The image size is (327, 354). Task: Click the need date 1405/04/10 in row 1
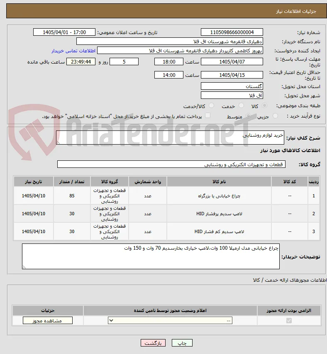(x=33, y=196)
